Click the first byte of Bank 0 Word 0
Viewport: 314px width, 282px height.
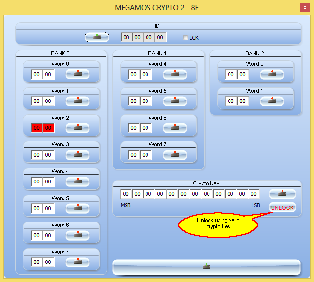click(37, 74)
